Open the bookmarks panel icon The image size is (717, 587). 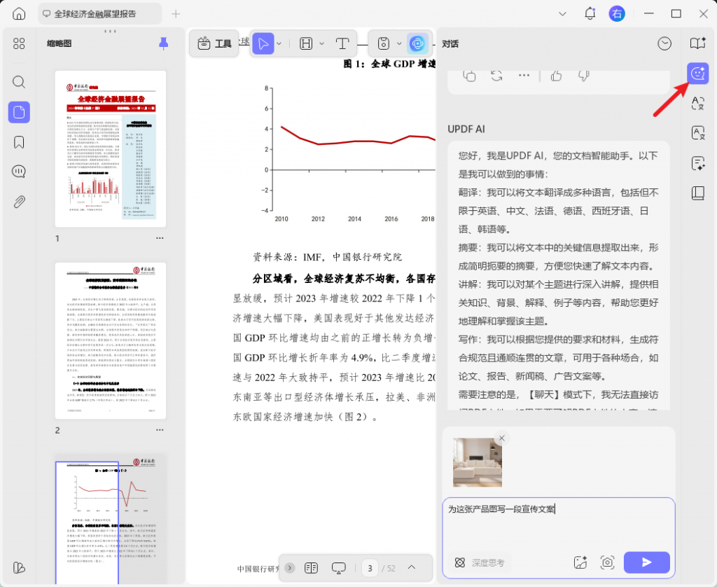coord(19,142)
